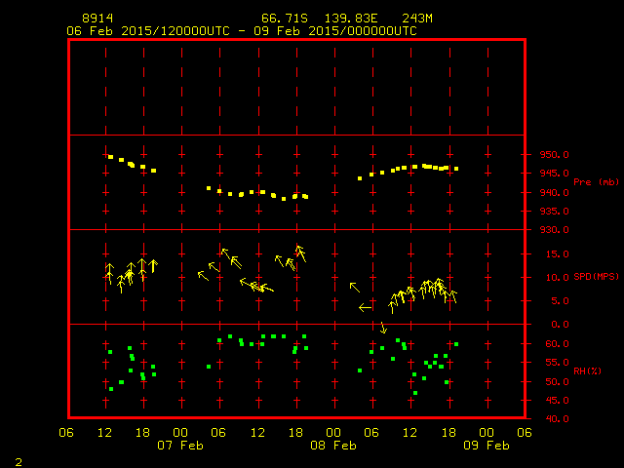Select the Pre (mb) axis label
The width and height of the screenshot is (624, 468).
596,182
